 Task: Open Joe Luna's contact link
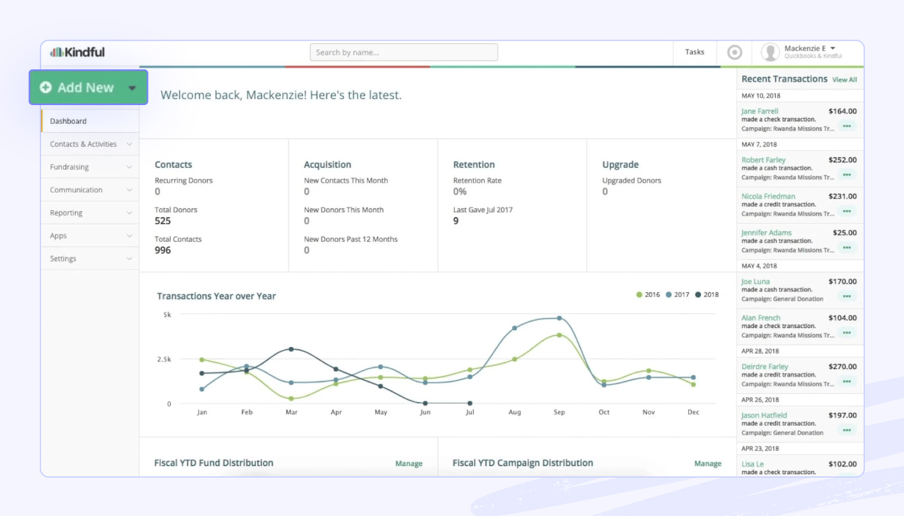pyautogui.click(x=756, y=282)
